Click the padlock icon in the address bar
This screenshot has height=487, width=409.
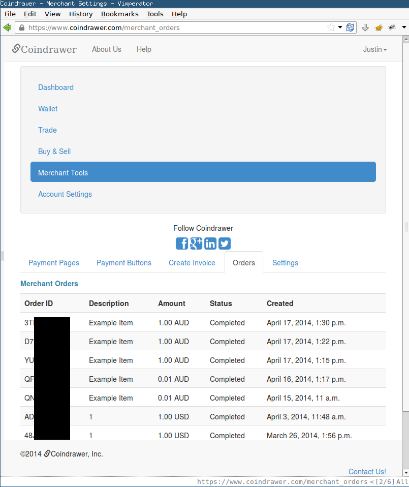(x=22, y=27)
